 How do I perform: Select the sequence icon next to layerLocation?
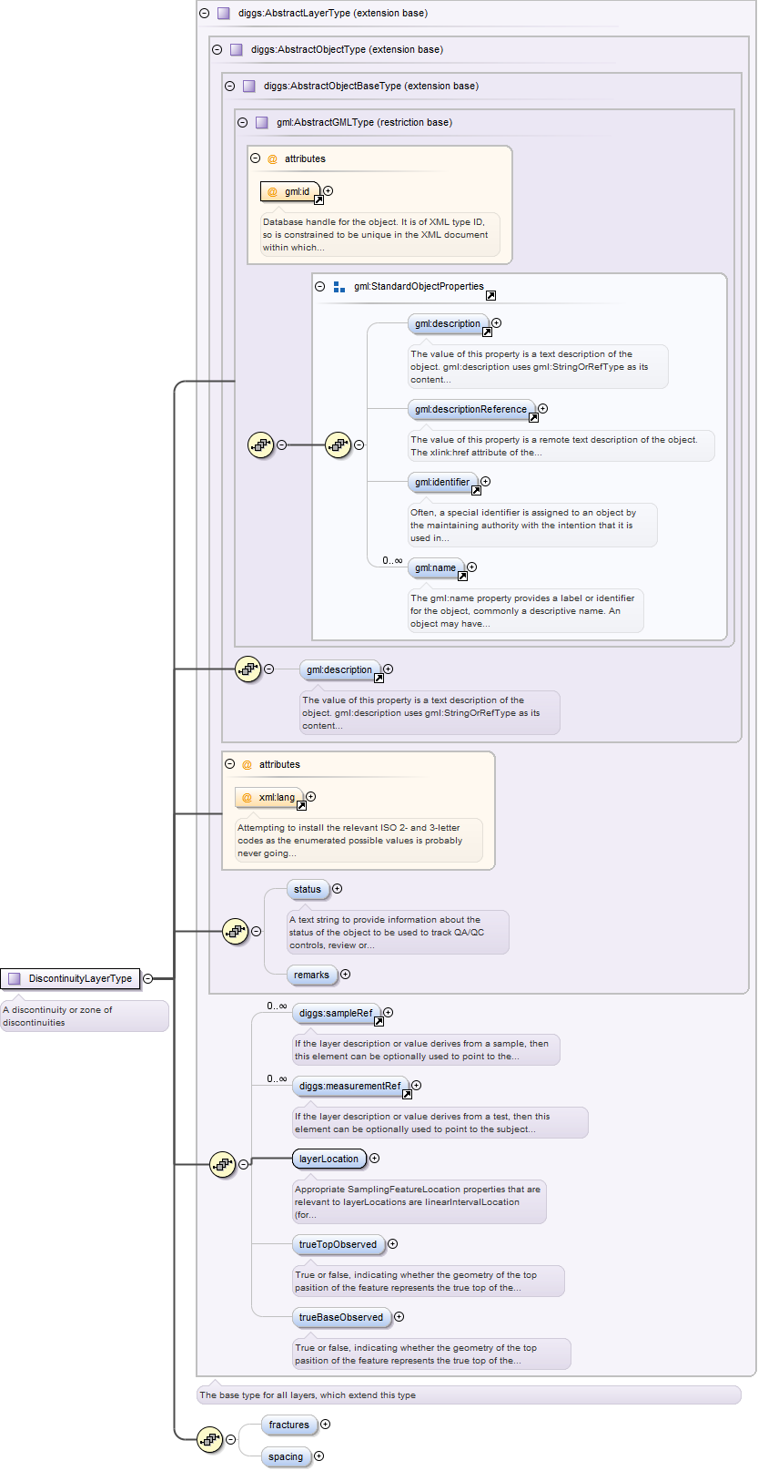(222, 1164)
